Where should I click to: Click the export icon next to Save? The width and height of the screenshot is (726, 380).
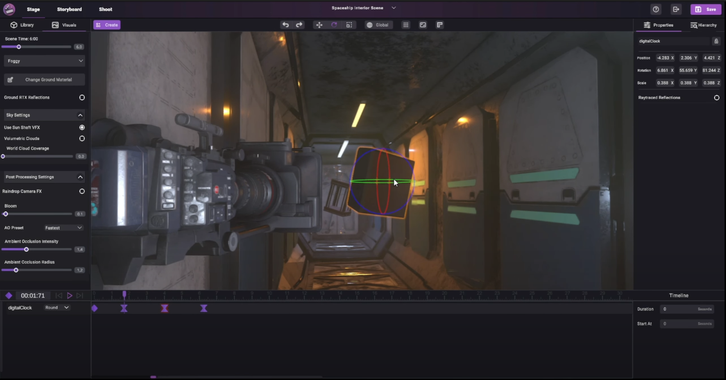(x=676, y=9)
